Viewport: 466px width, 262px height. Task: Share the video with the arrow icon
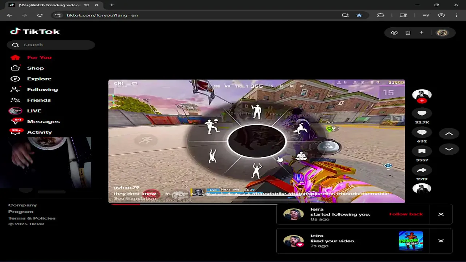click(x=422, y=170)
